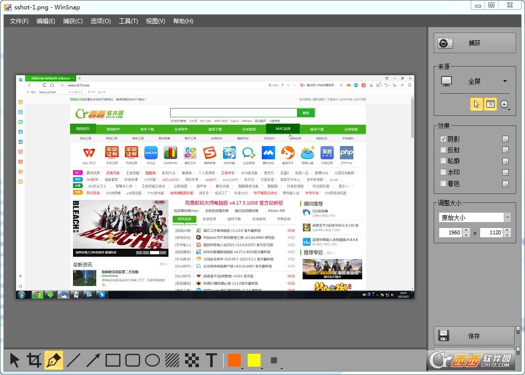Open the 文件(F) menu
Image resolution: width=525 pixels, height=375 pixels.
pos(19,21)
